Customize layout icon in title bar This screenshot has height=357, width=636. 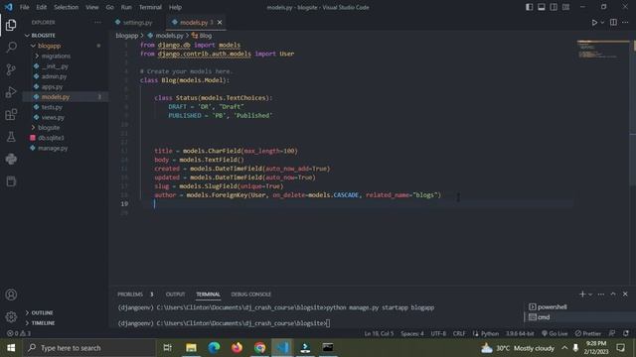coord(565,7)
